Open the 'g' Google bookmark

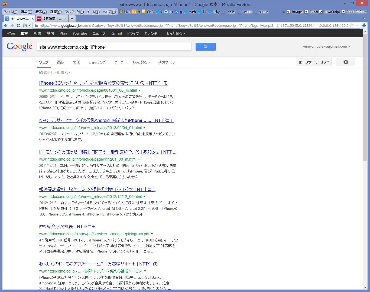pos(178,12)
